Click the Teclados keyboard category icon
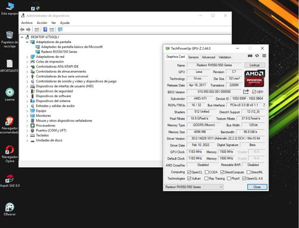The width and height of the screenshot is (299, 228). click(x=32, y=135)
